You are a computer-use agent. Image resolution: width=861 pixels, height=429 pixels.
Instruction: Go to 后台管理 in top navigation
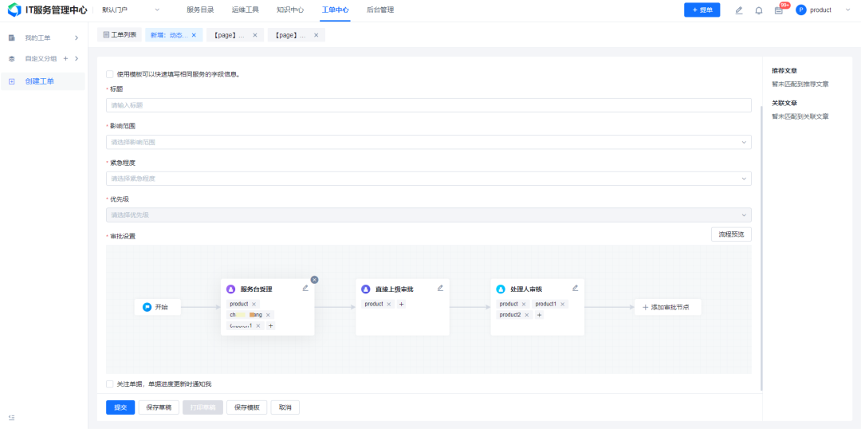[380, 10]
